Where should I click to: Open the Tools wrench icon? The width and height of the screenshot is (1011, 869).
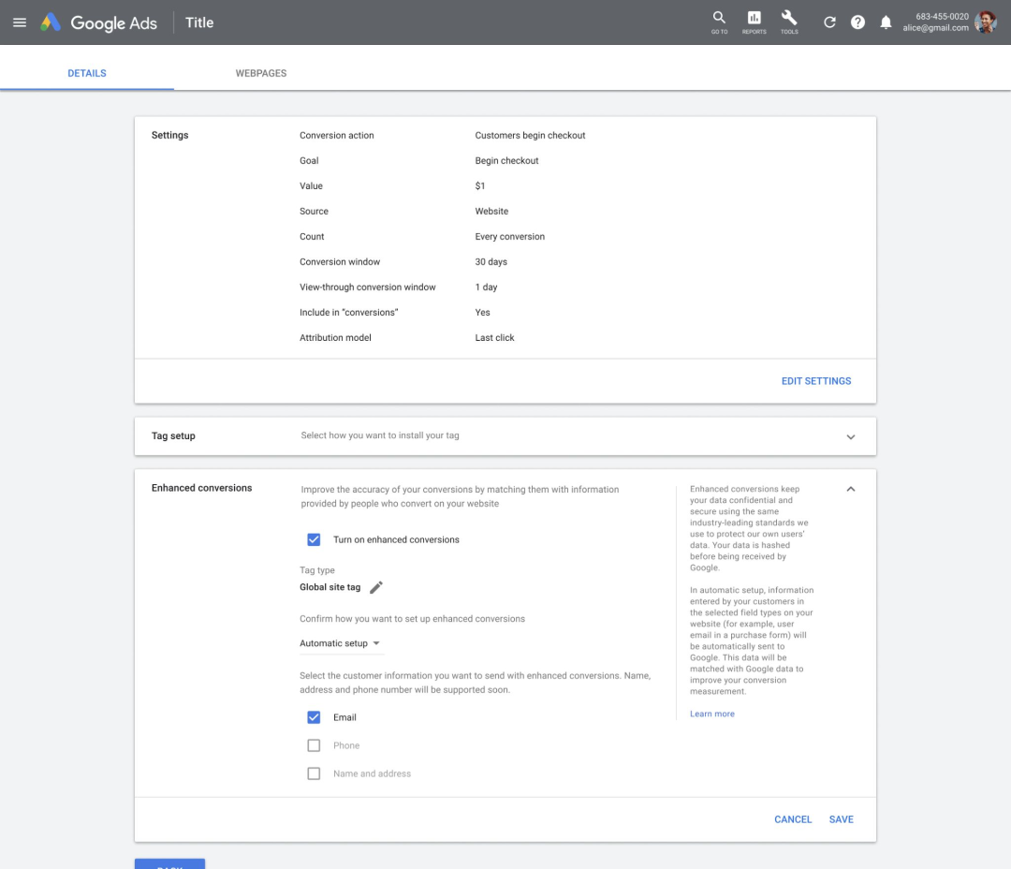pos(789,22)
